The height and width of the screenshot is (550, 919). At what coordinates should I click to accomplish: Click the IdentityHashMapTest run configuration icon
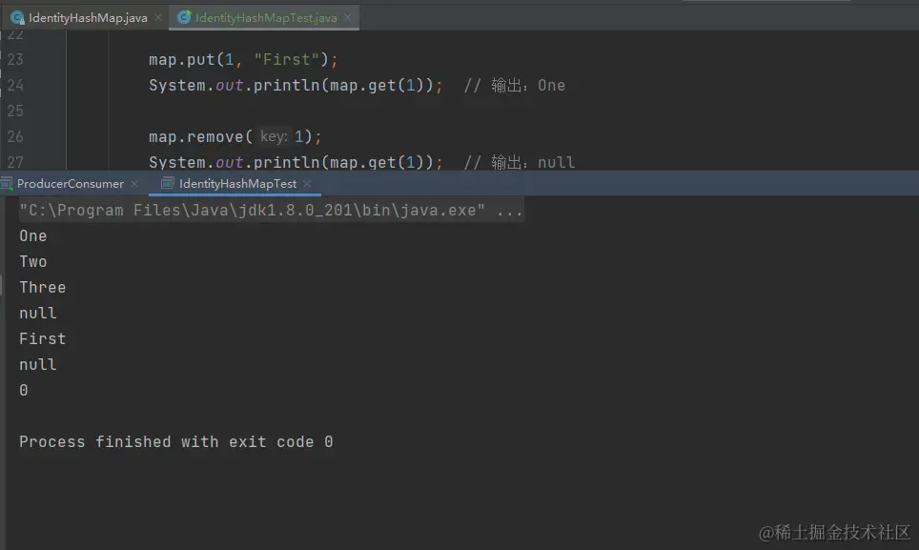167,184
